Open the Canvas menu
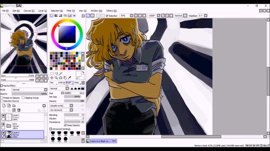 [x=29, y=10]
